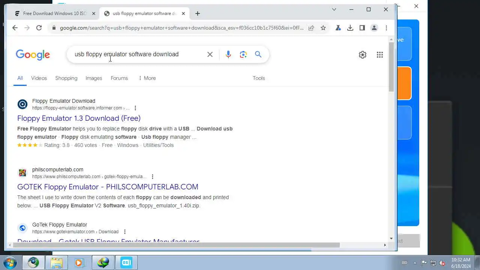Start voice search with microphone icon
Viewport: 480px width, 270px height.
(x=228, y=54)
